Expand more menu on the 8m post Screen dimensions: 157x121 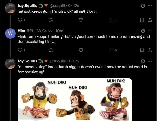point(150,61)
